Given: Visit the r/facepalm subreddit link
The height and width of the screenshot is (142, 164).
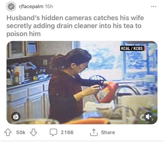Looking at the screenshot, I should click(31, 7).
